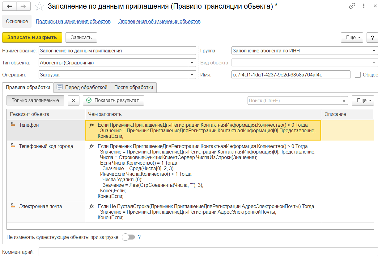Copy link using the chain icon
Screen dimensions: 382x258
pos(352,6)
